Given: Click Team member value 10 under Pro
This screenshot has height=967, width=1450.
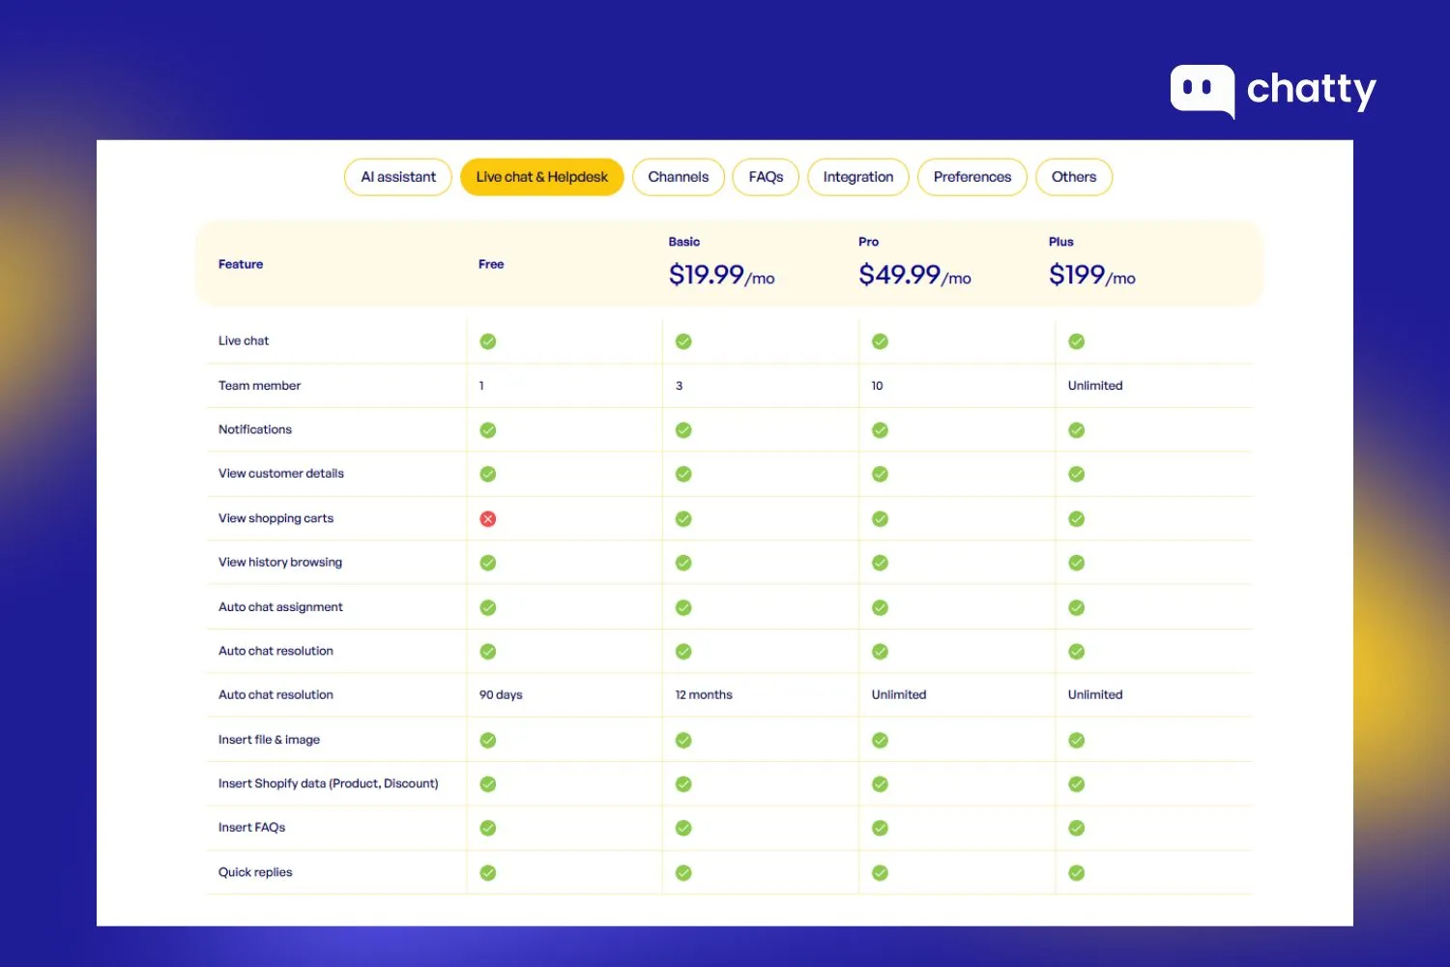Looking at the screenshot, I should pyautogui.click(x=877, y=386).
